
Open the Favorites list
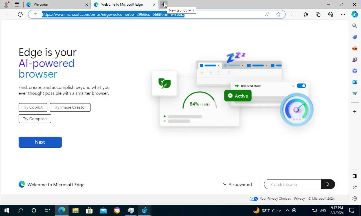[x=306, y=14]
